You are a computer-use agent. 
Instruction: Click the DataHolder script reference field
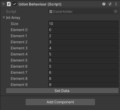(x=83, y=12)
